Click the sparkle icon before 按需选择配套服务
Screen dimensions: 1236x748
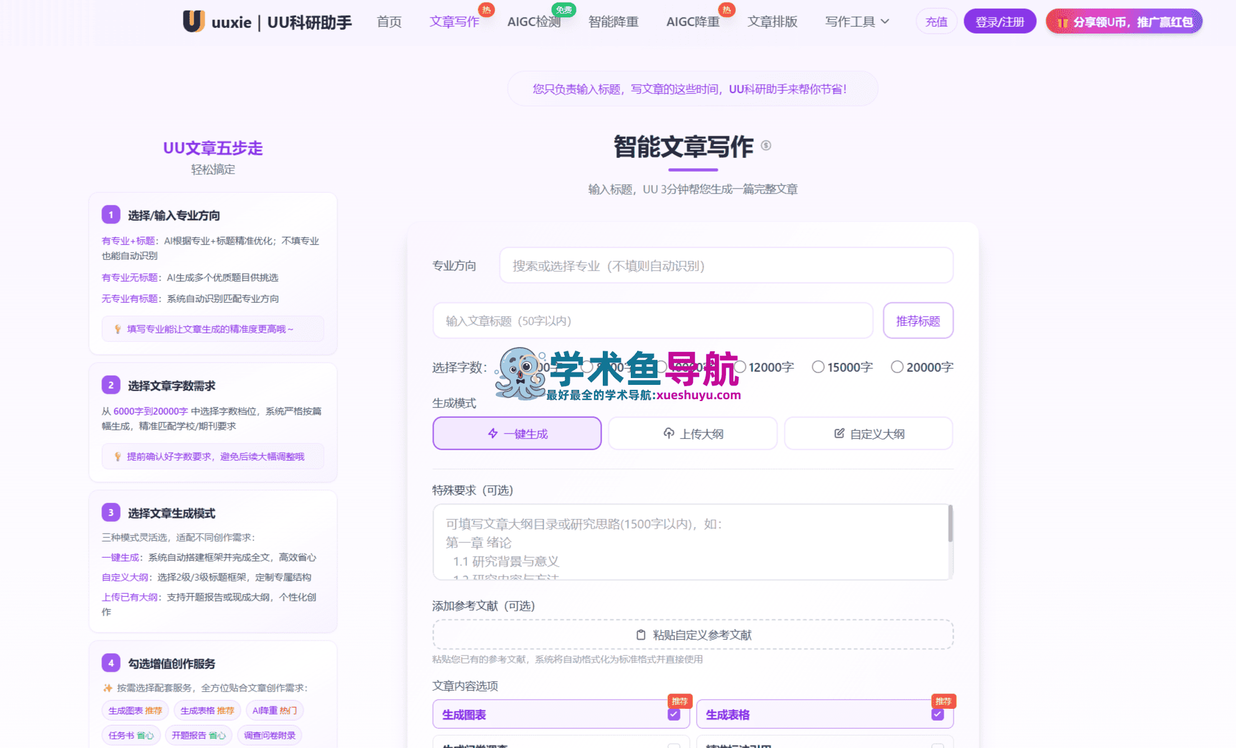tap(108, 688)
